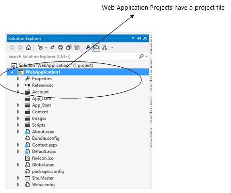231x193 pixels.
Task: Click the magnifier search icon
Action: (141, 56)
